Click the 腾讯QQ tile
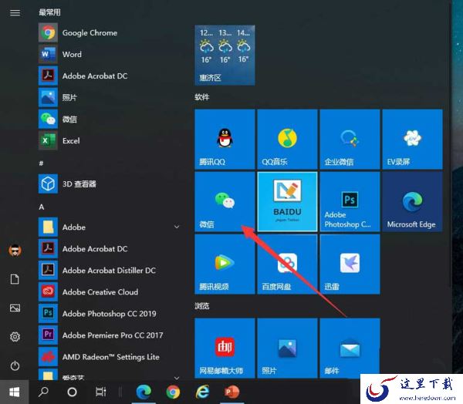The image size is (463, 404). pos(225,139)
